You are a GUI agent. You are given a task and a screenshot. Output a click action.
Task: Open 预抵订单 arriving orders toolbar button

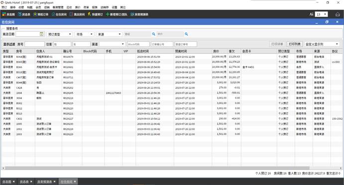coord(41,14)
